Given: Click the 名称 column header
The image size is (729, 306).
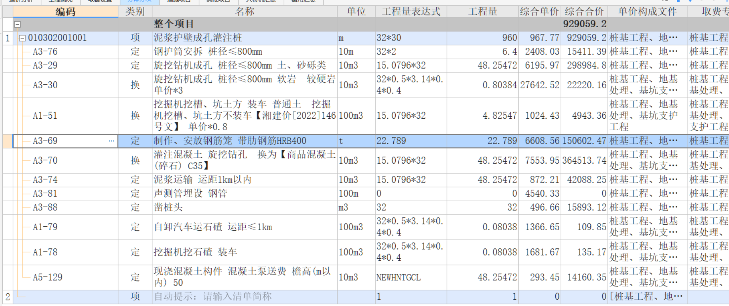Looking at the screenshot, I should pyautogui.click(x=244, y=12).
